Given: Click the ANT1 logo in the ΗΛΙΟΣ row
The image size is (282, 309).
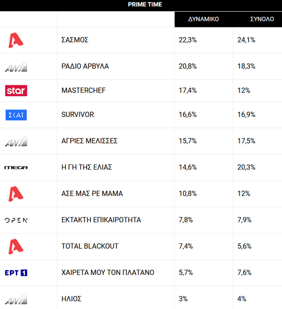Looking at the screenshot, I should 16,299.
